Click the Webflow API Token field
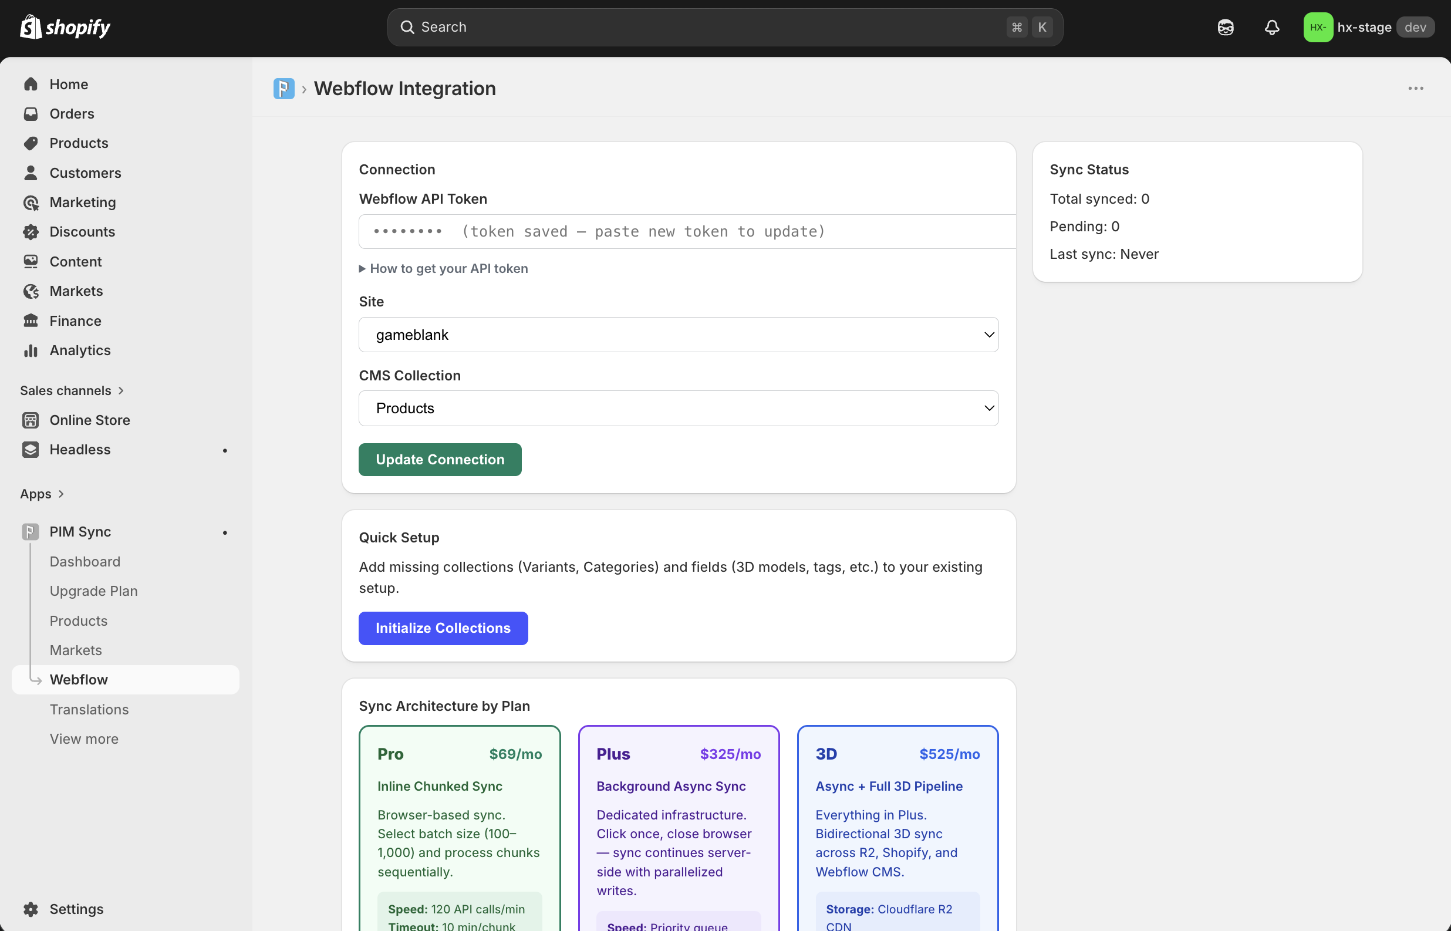The image size is (1451, 931). (687, 231)
